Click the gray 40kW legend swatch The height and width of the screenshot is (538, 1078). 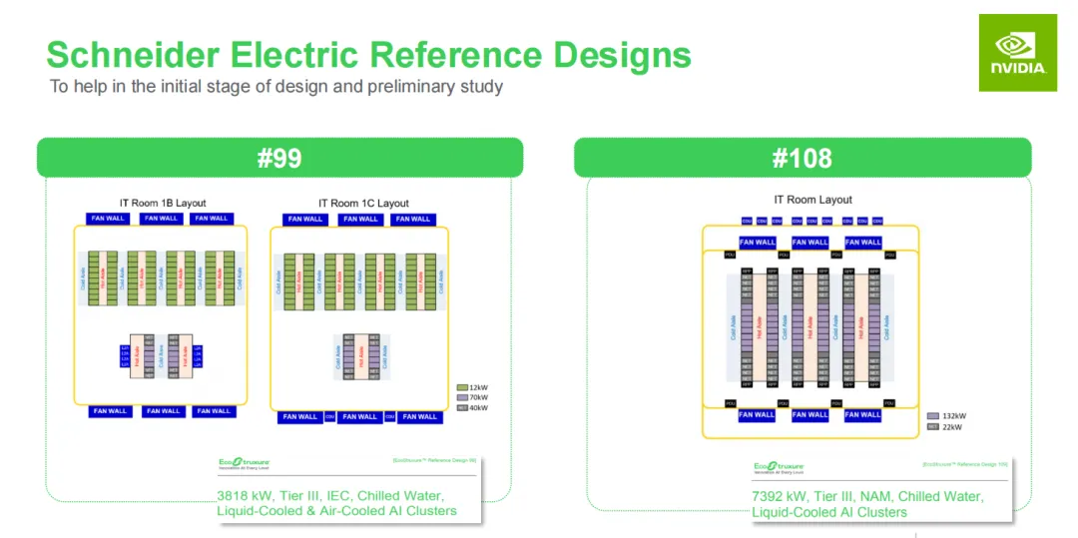[462, 407]
